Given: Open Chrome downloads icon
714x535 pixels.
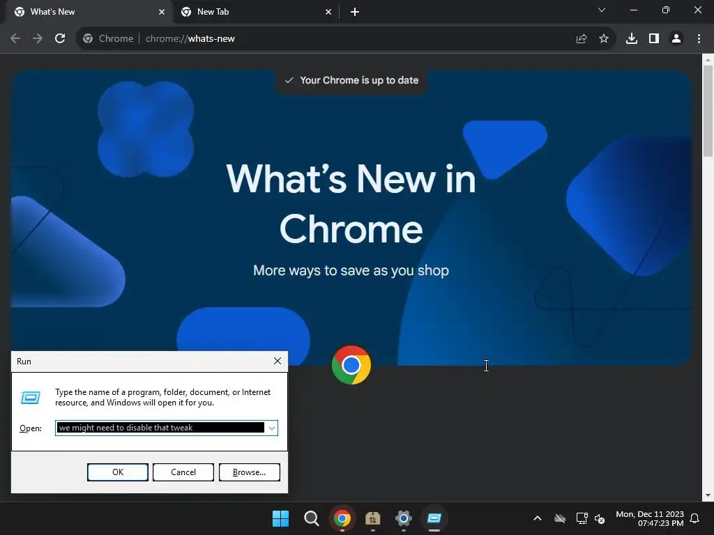Looking at the screenshot, I should [x=632, y=39].
